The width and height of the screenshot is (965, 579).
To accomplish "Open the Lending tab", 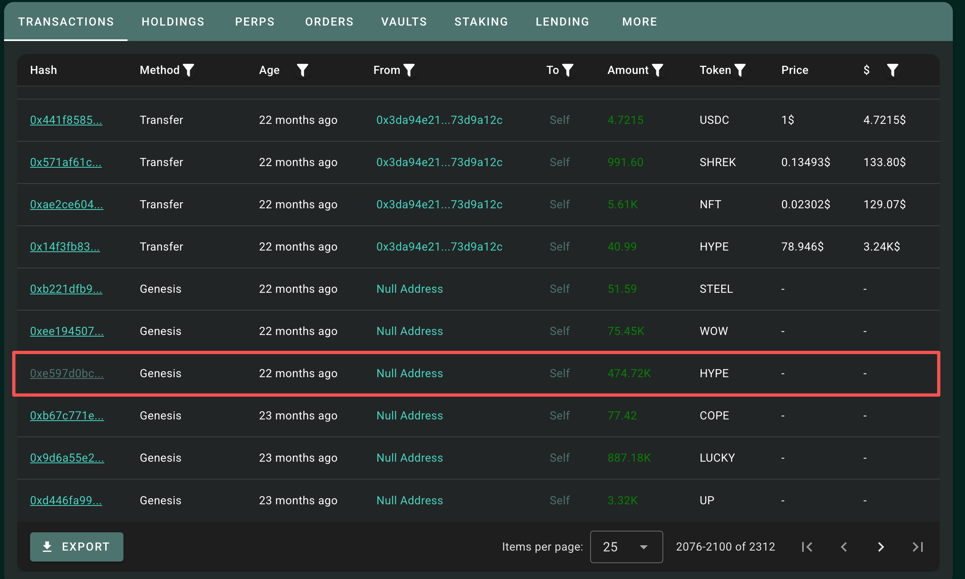I will (x=563, y=22).
